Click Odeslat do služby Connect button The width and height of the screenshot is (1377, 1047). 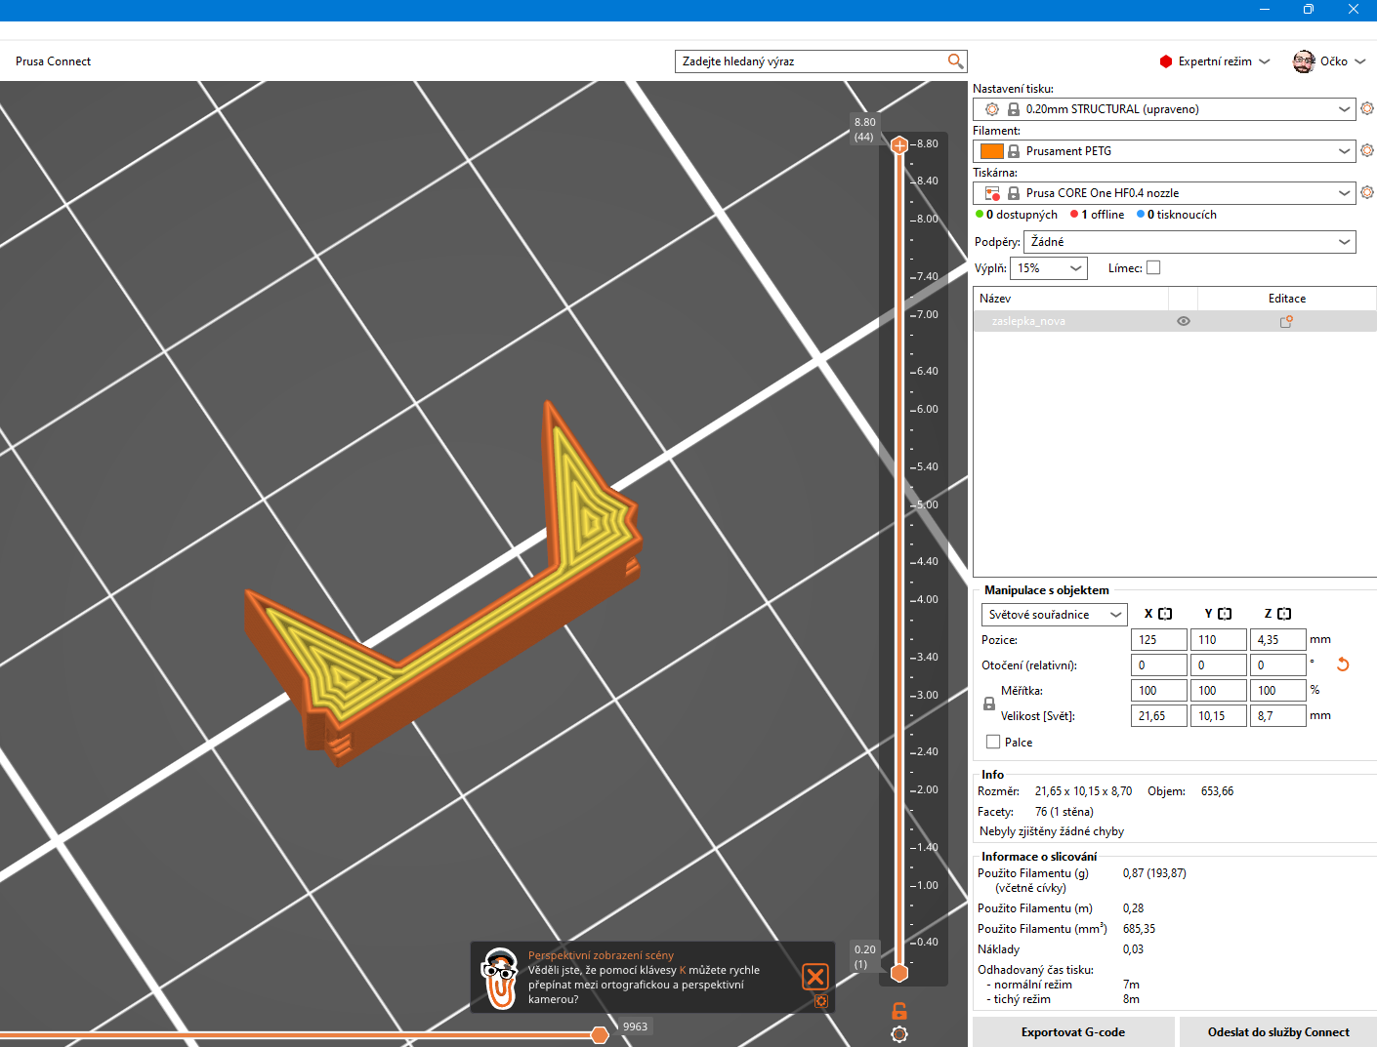pos(1277,1032)
